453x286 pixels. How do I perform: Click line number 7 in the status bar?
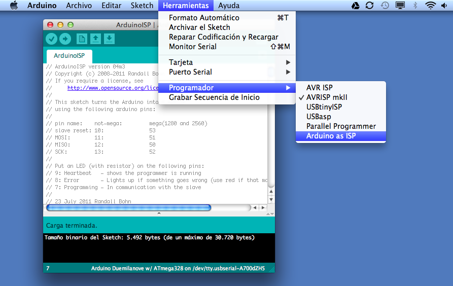pyautogui.click(x=48, y=268)
